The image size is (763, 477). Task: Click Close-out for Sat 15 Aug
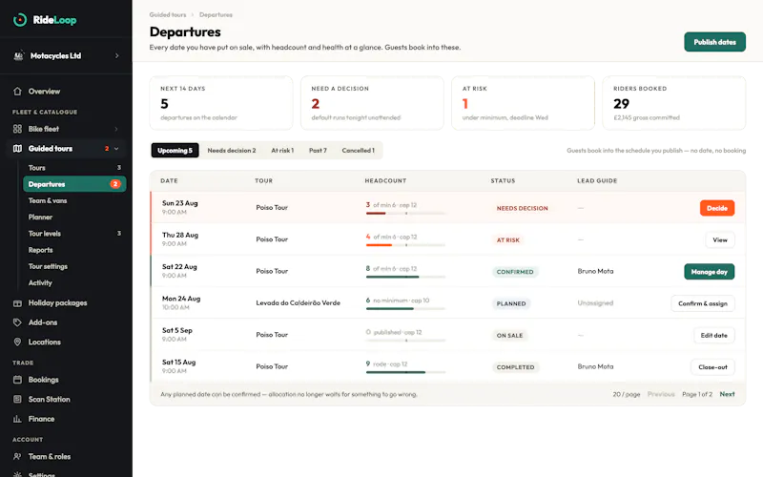click(x=712, y=367)
